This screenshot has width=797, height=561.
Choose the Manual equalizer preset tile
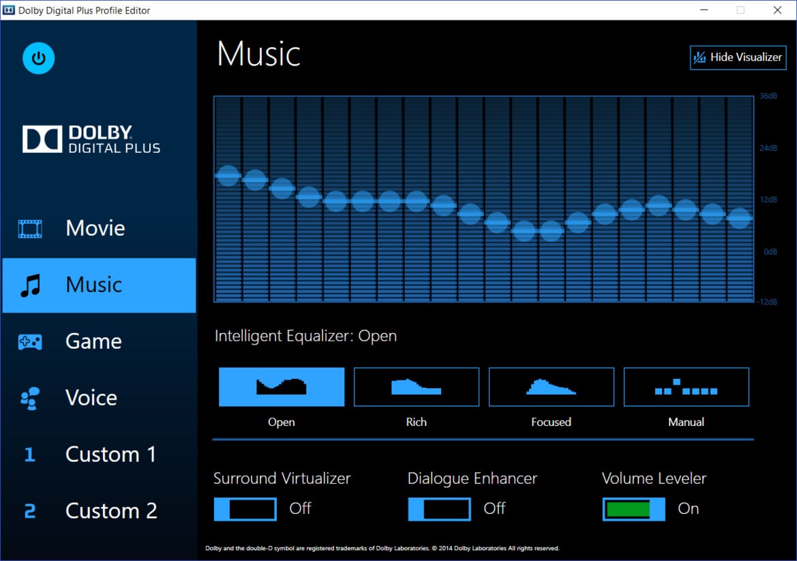pyautogui.click(x=686, y=387)
